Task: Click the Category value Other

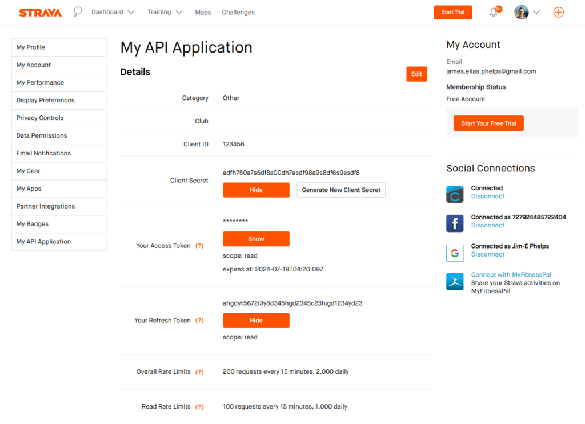Action: (231, 98)
